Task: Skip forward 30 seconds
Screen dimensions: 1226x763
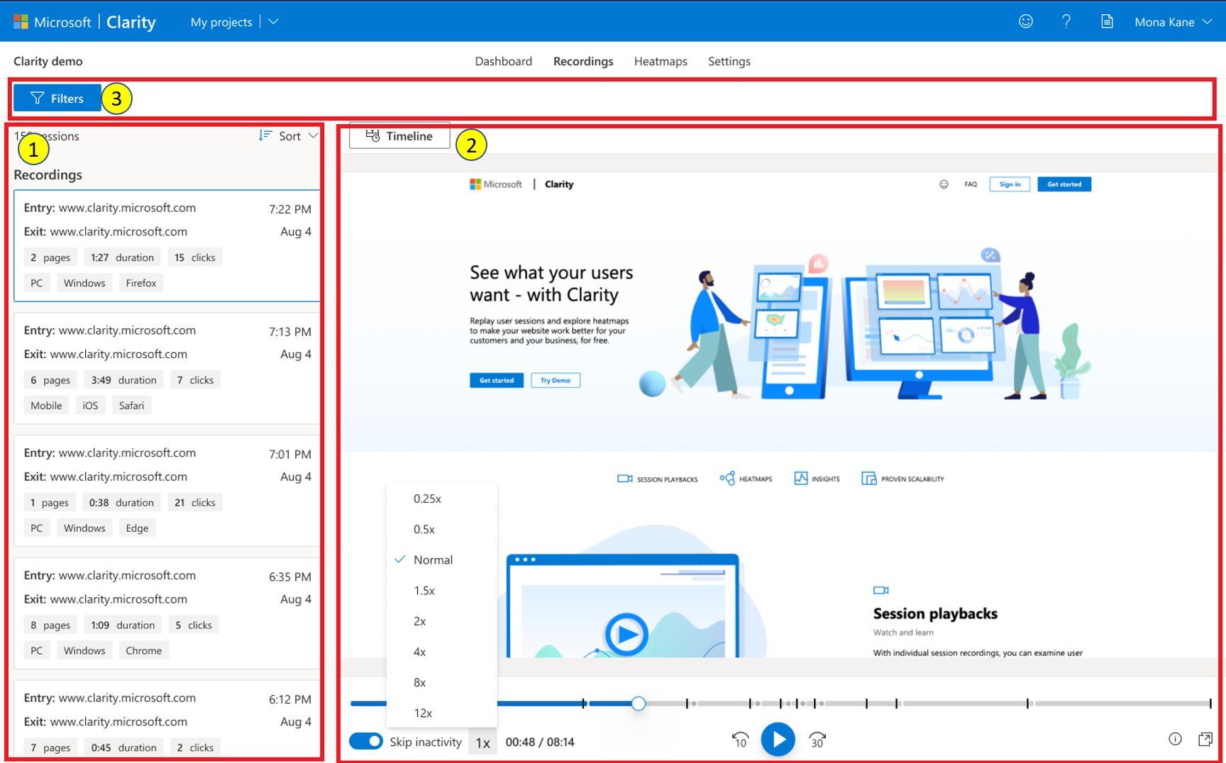Action: tap(817, 740)
